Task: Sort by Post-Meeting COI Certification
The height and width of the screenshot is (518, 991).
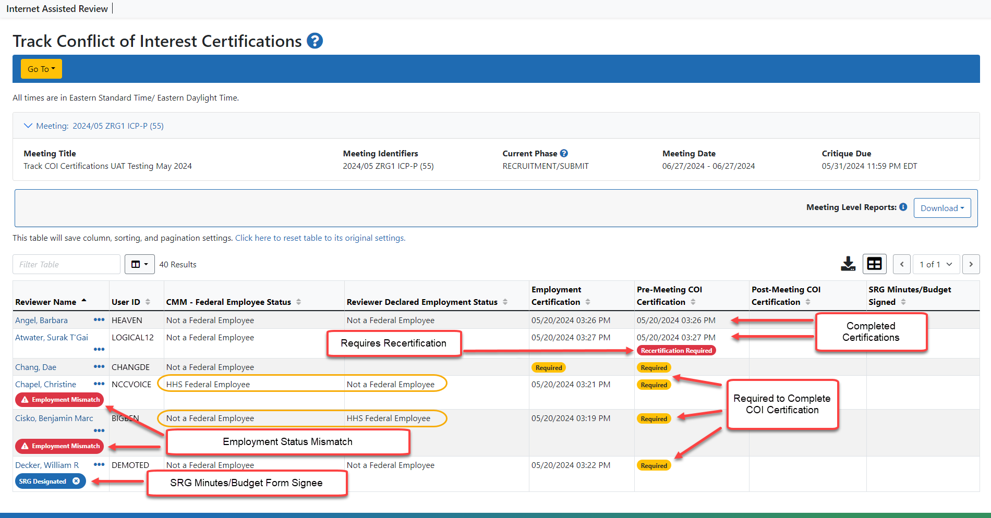Action: [786, 295]
